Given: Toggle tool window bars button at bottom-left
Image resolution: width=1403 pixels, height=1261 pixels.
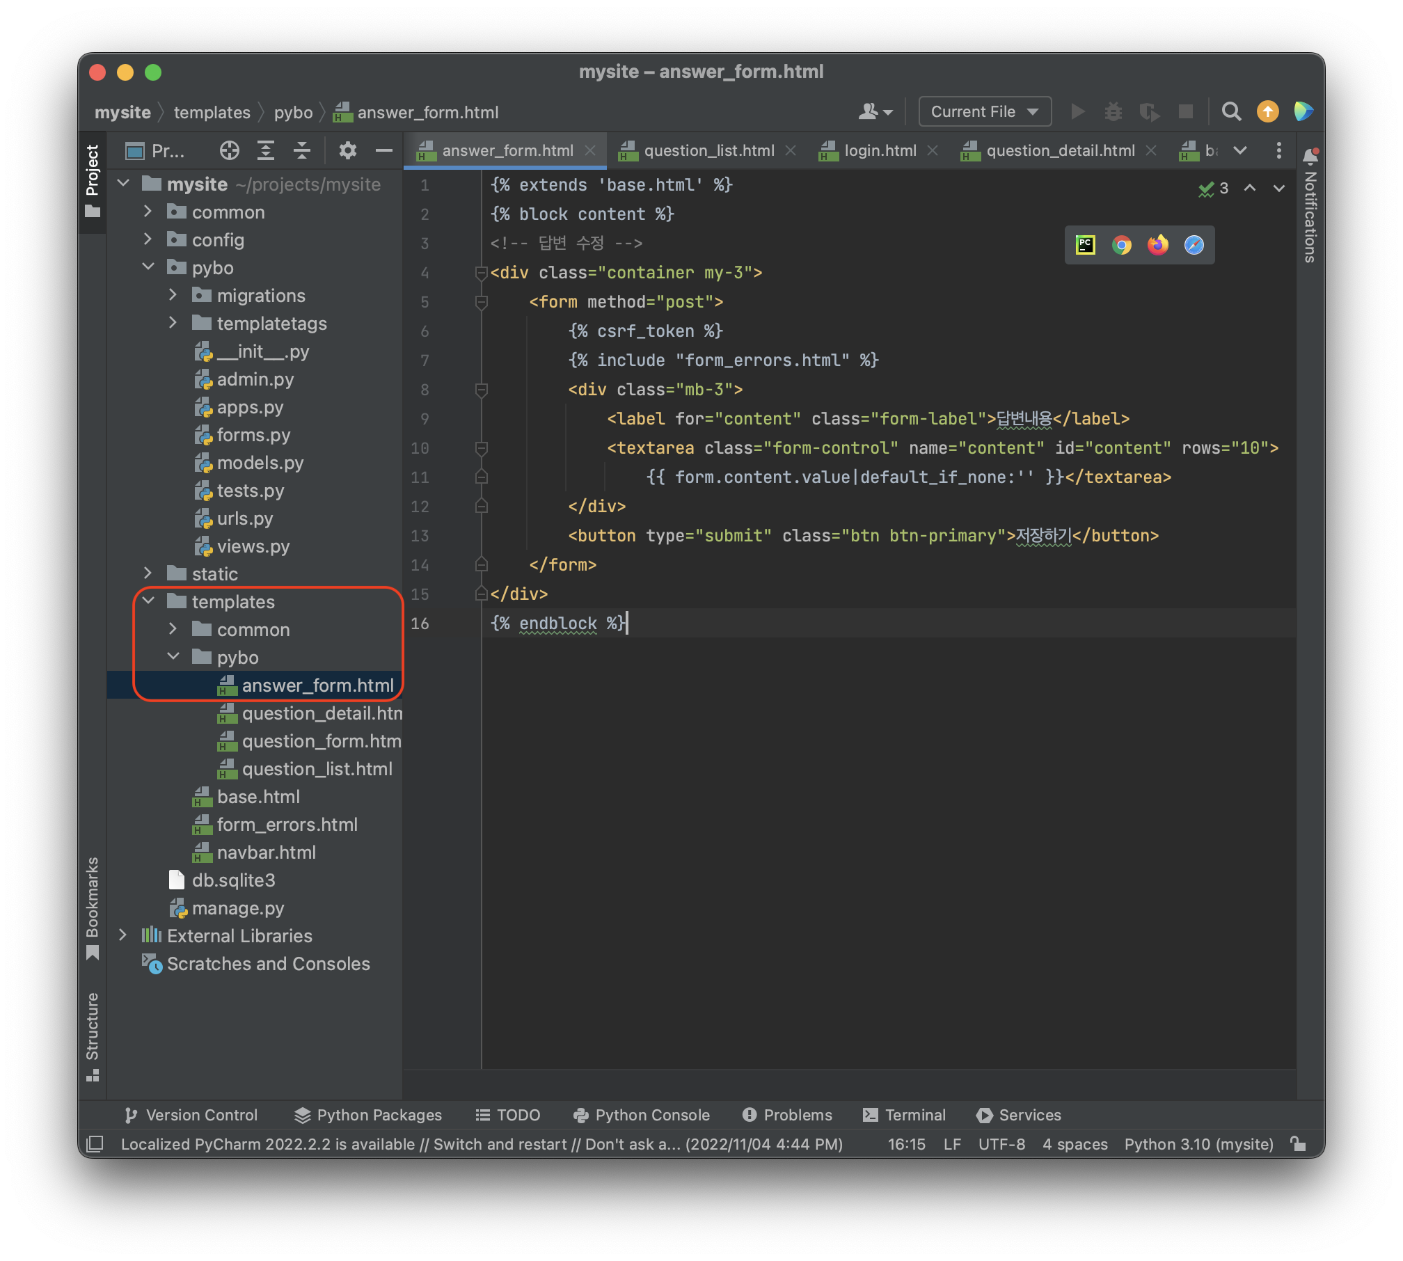Looking at the screenshot, I should pos(95,1143).
